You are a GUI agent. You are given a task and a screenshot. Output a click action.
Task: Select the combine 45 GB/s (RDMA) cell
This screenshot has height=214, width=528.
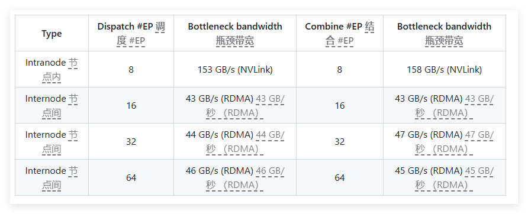(444, 177)
